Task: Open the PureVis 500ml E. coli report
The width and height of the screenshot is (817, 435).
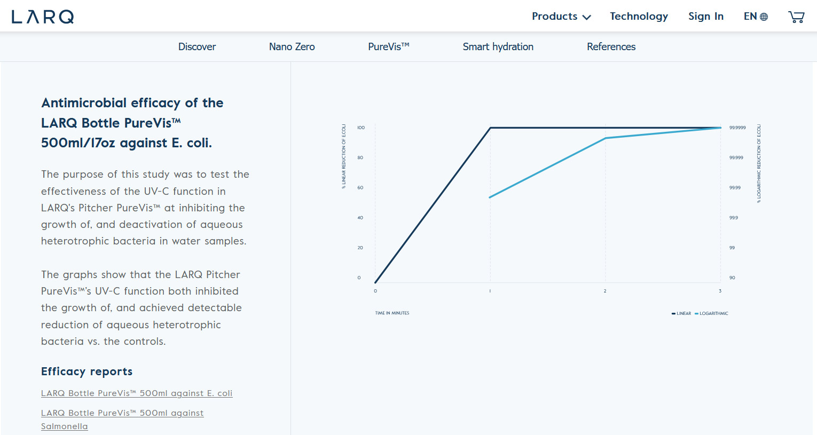Action: 137,393
